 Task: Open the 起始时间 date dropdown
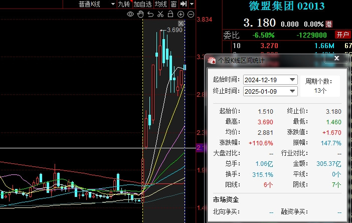292,80
